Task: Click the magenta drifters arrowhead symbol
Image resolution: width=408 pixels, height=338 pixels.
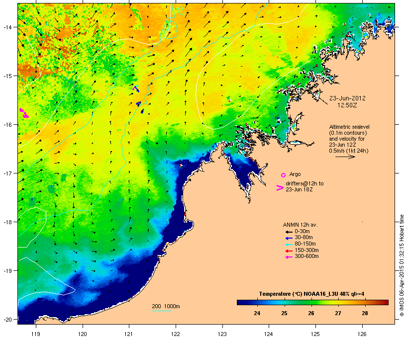Action: click(x=280, y=188)
